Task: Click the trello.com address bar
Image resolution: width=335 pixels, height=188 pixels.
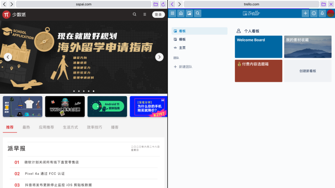Action: (251, 4)
